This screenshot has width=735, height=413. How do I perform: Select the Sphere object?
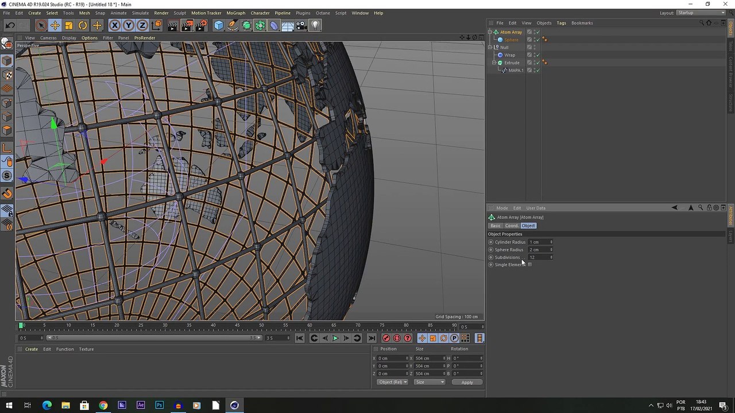pos(511,40)
